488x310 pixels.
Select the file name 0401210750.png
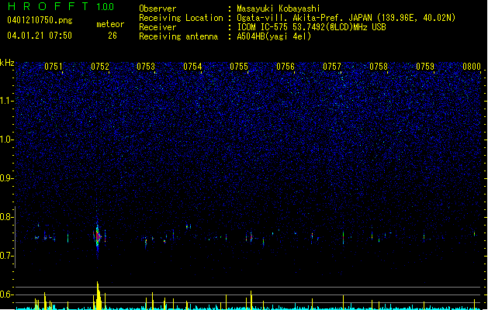(40, 20)
